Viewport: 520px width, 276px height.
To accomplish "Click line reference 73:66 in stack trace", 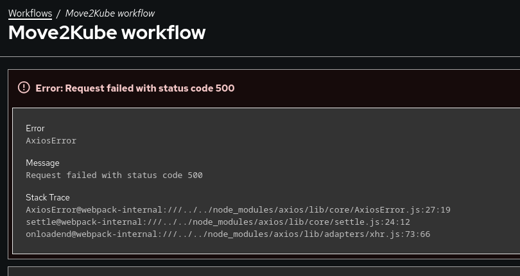I will click(x=417, y=234).
